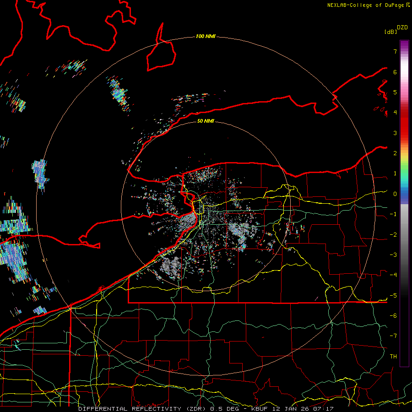The image size is (412, 412).
Task: Click the [dB] unit label
Action: [391, 32]
